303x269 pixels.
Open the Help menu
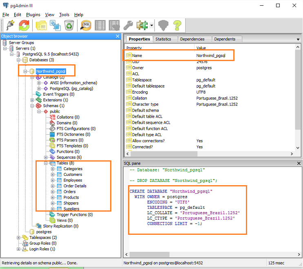pyautogui.click(x=79, y=15)
